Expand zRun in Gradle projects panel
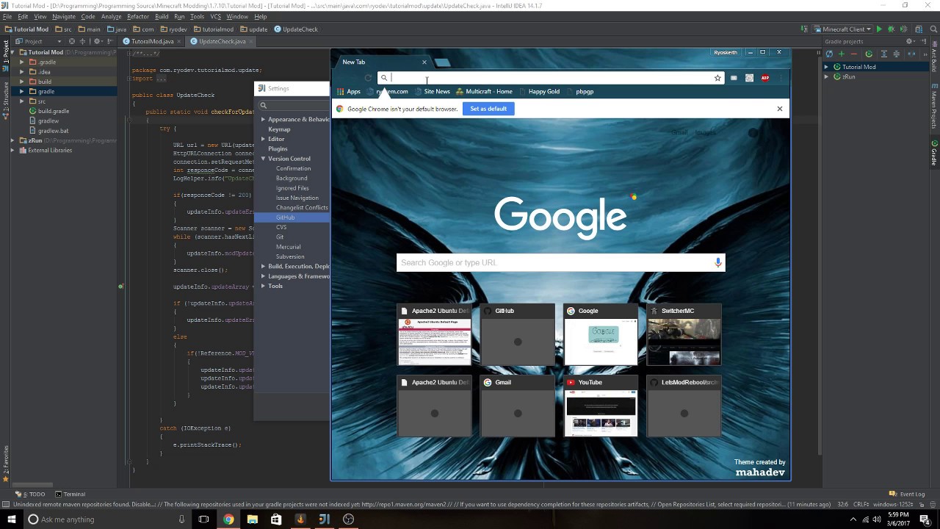The height and width of the screenshot is (529, 940). click(x=826, y=76)
